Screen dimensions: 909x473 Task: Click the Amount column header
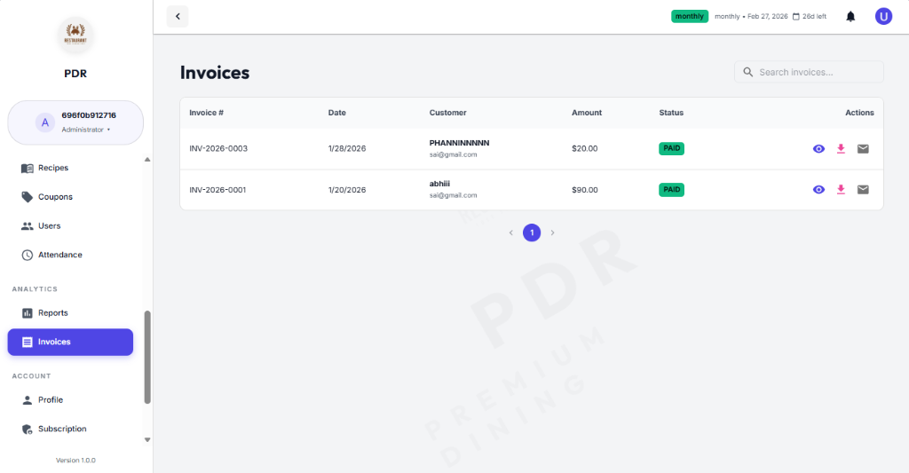click(x=587, y=113)
